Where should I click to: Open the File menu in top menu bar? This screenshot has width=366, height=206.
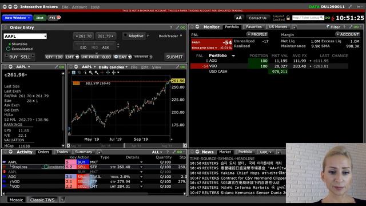point(65,7)
